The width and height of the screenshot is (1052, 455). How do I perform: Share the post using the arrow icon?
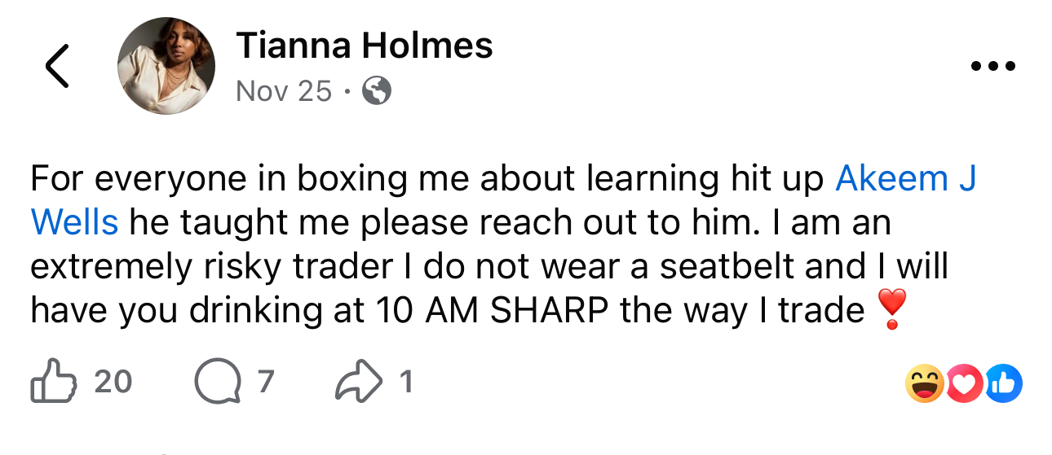coord(357,382)
